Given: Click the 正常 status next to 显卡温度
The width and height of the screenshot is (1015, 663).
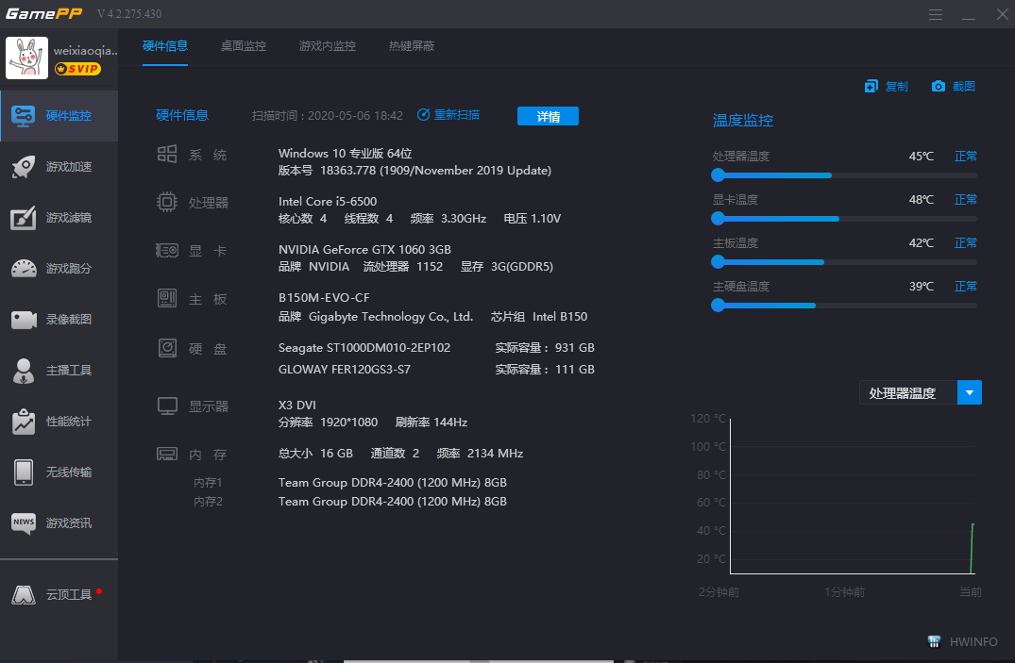Looking at the screenshot, I should pos(965,199).
